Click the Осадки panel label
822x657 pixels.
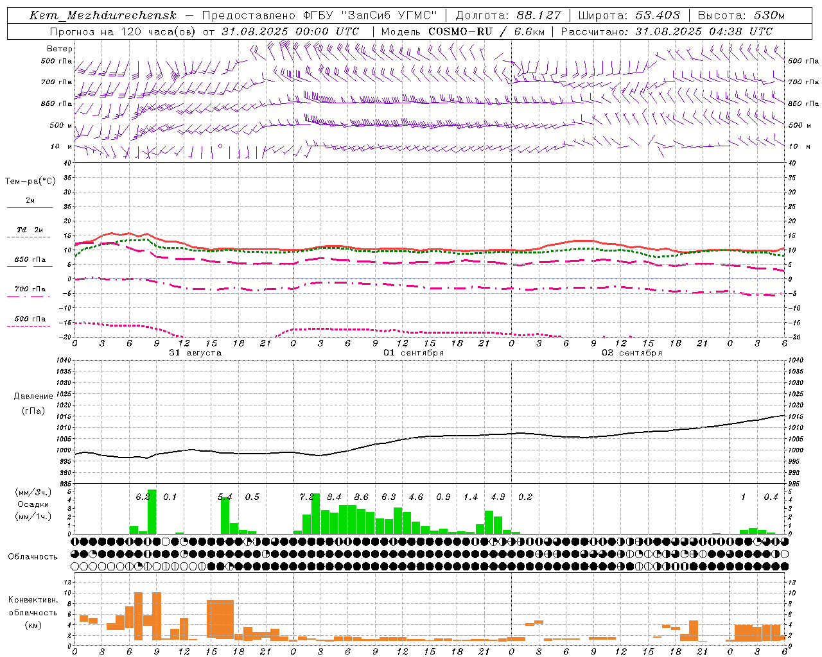coord(33,504)
